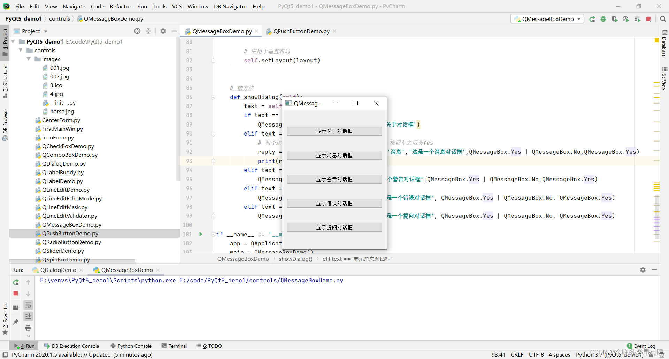669x359 pixels.
Task: Collapse PyQt5_demo1 root folder
Action: pos(13,41)
